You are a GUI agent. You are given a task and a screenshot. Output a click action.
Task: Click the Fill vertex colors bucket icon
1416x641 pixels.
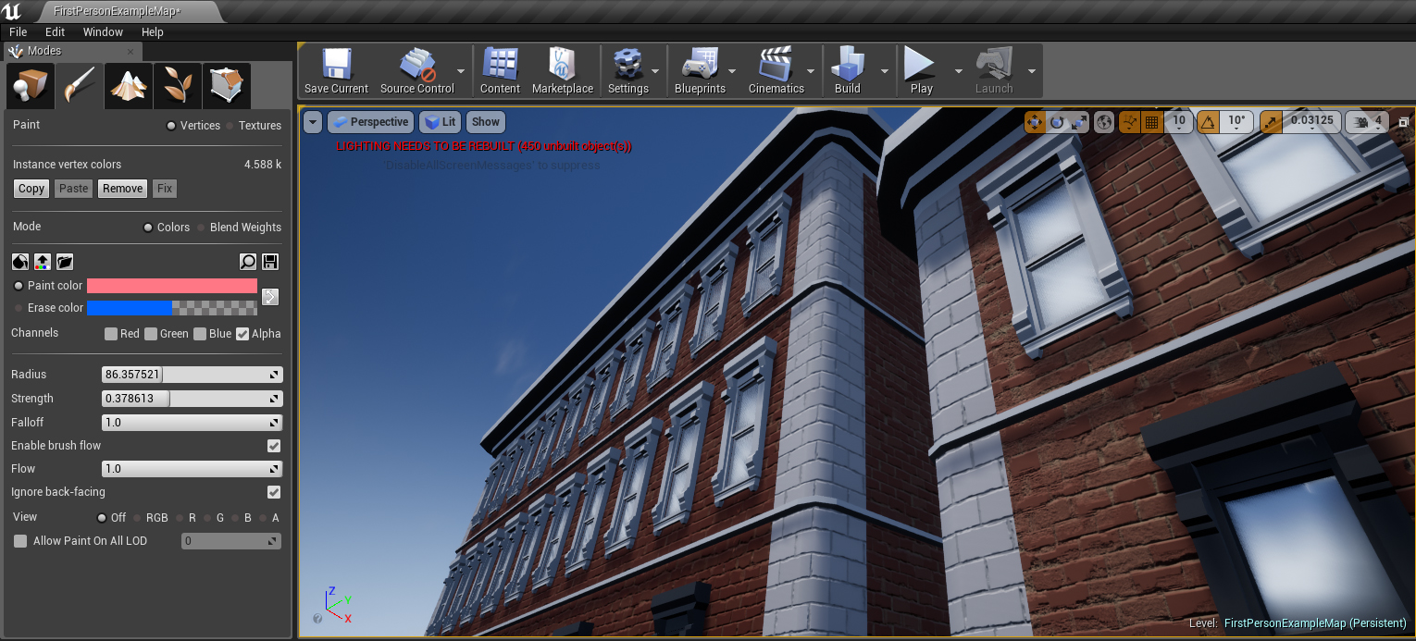click(x=19, y=262)
